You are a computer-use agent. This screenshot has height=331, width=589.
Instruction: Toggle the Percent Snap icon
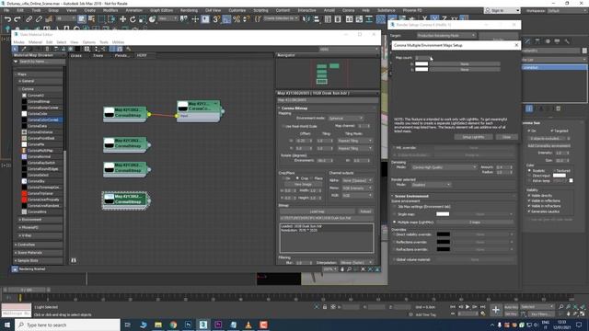(237, 19)
